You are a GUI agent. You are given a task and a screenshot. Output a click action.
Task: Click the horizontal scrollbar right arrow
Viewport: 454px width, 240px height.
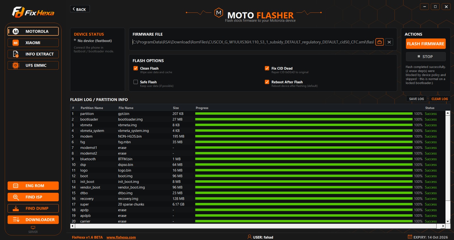pyautogui.click(x=443, y=226)
